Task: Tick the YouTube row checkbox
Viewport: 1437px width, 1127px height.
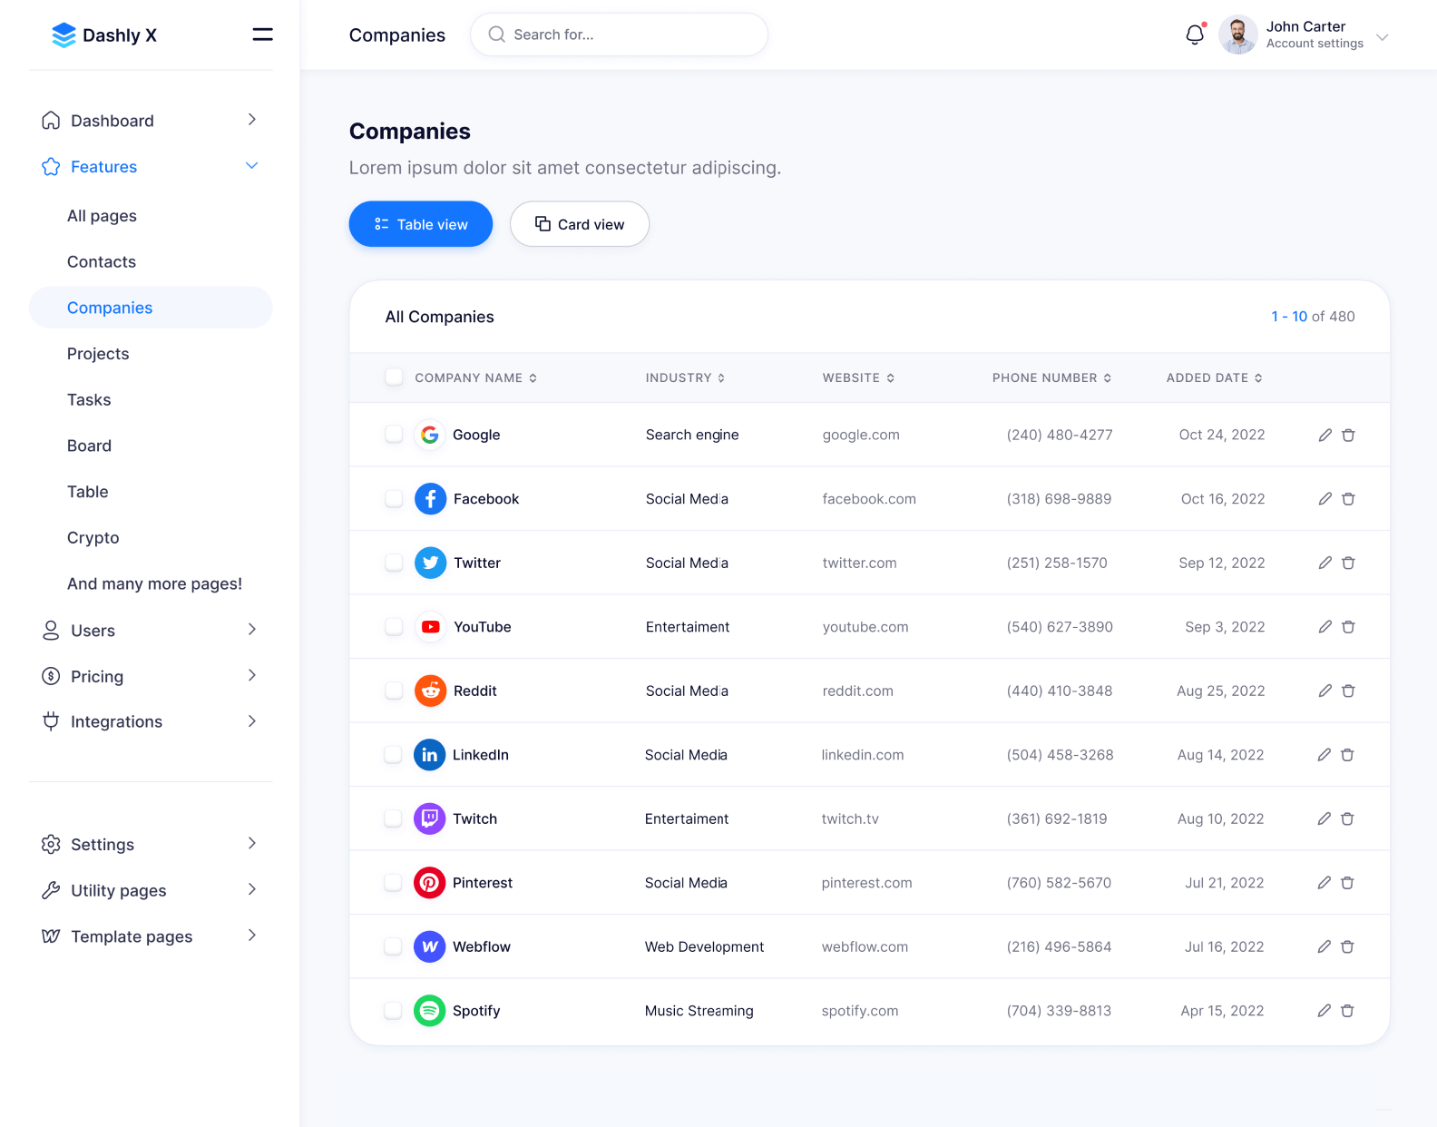Action: point(394,626)
